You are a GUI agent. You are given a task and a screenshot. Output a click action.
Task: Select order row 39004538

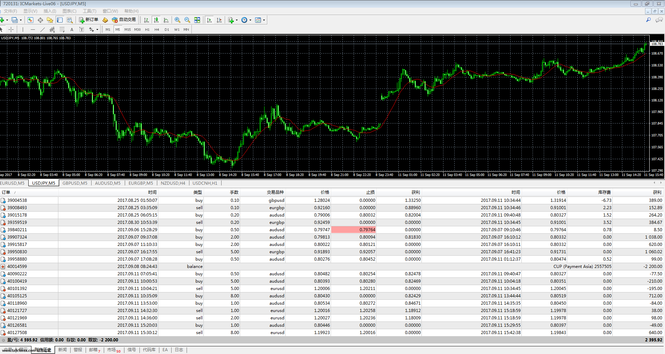(332, 200)
